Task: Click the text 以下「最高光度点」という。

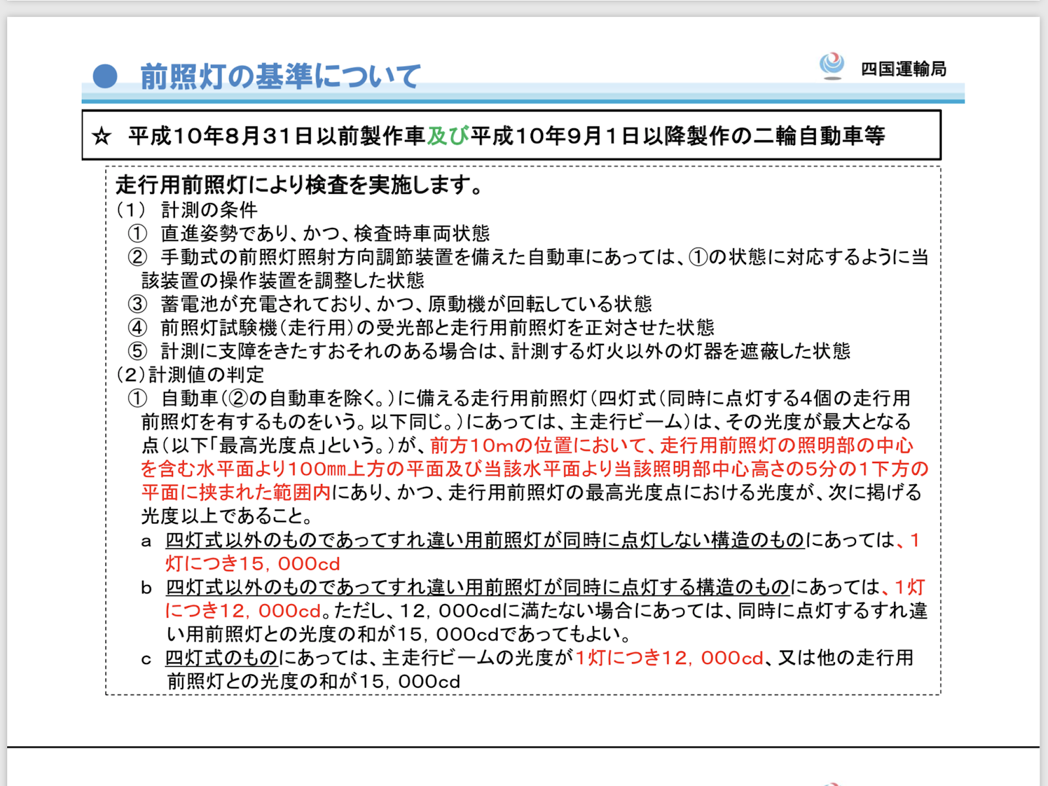Action: 278,445
